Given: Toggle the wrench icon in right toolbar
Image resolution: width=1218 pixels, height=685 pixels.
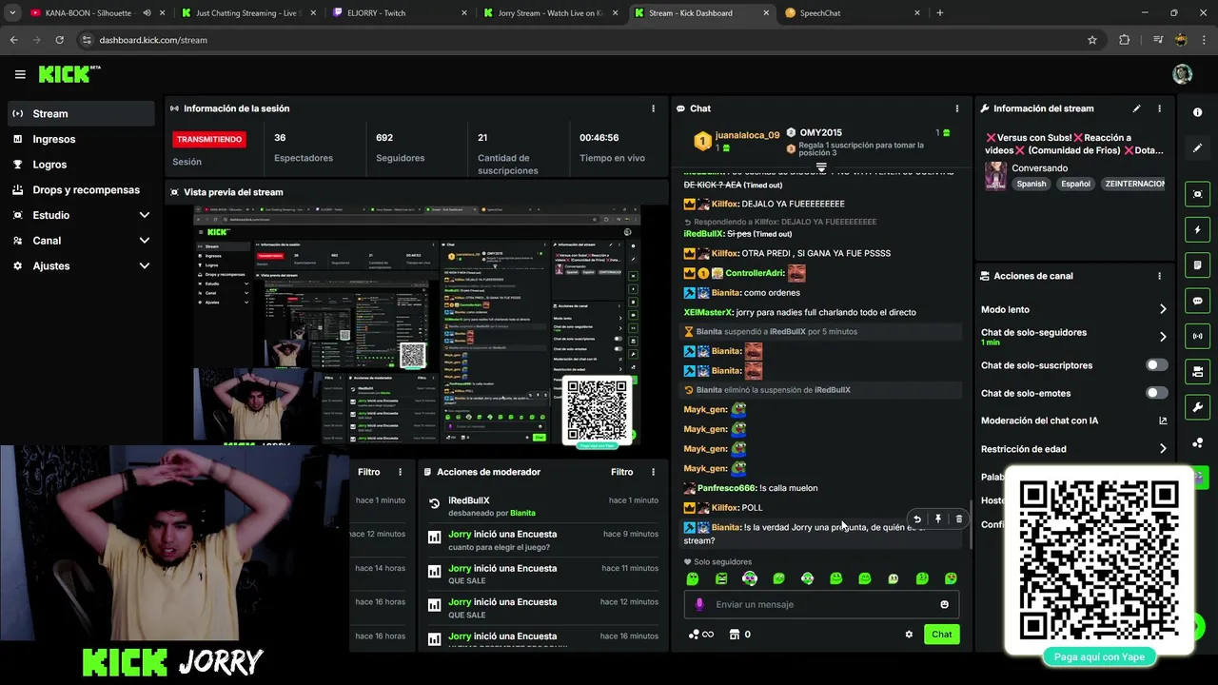Looking at the screenshot, I should (x=1197, y=407).
